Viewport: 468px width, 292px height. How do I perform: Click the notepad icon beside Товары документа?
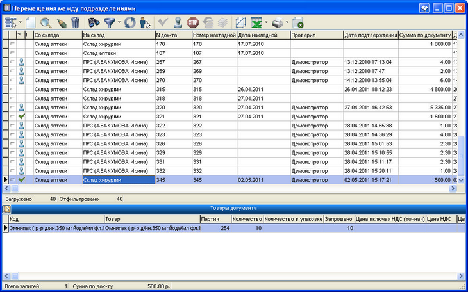[6, 209]
